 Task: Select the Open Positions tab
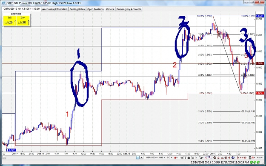95,9
